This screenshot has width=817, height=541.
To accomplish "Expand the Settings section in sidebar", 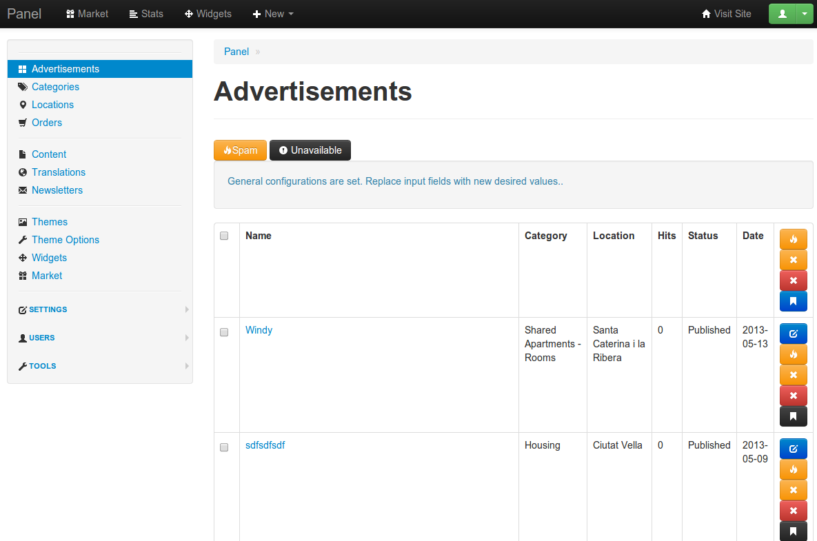I will (48, 309).
